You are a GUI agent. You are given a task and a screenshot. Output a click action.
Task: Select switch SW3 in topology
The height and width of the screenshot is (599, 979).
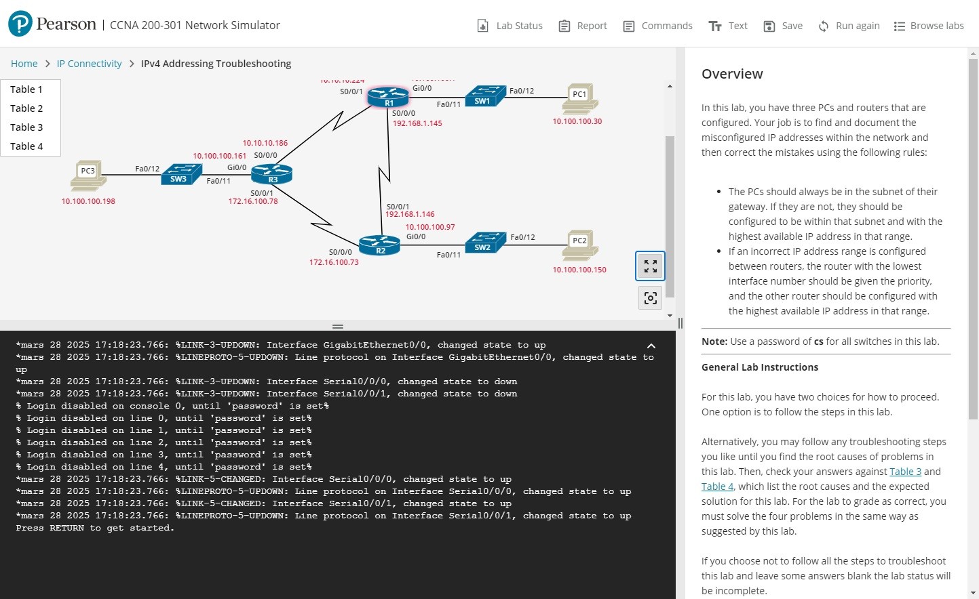[182, 173]
